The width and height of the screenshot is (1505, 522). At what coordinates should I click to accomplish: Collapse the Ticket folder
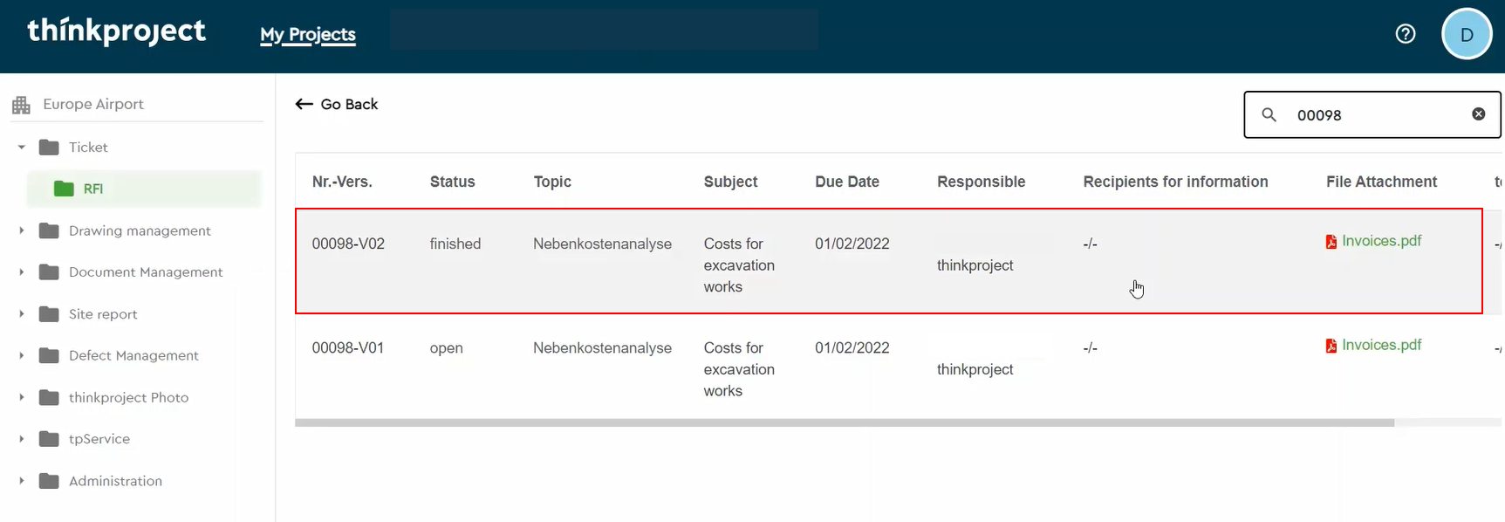[x=22, y=148]
